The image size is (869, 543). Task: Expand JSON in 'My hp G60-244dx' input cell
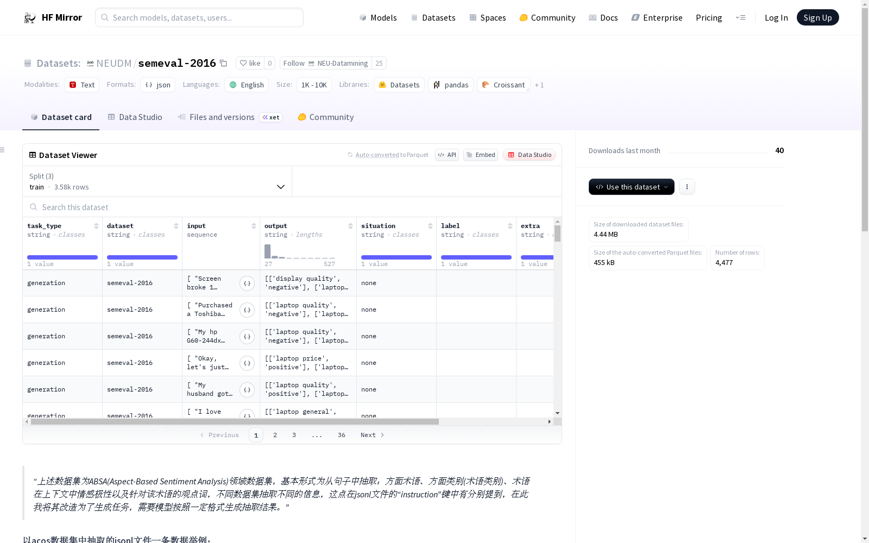tap(247, 337)
